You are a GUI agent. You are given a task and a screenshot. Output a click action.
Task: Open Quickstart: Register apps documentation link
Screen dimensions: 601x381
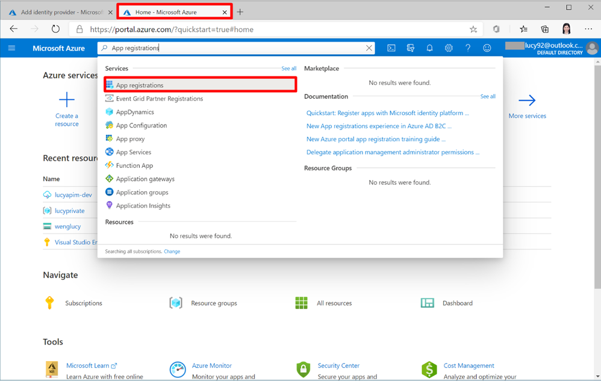pos(387,113)
